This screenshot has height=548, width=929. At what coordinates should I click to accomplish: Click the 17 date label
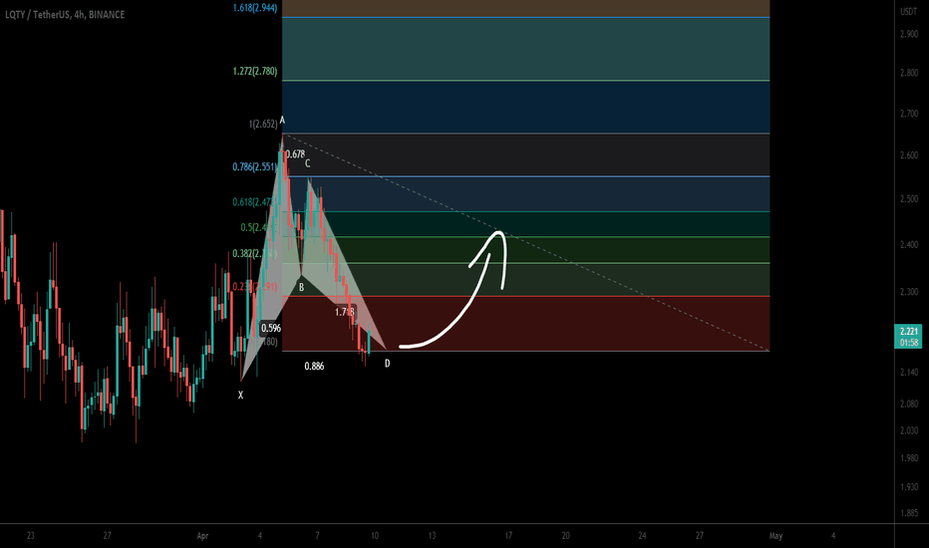tap(508, 536)
